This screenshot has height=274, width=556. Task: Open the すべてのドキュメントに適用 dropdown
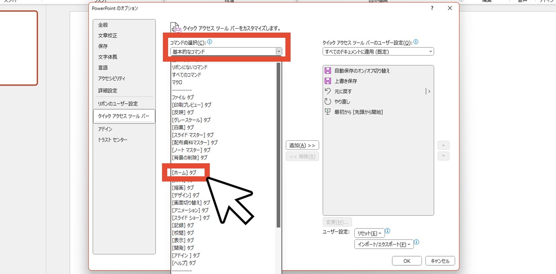[378, 52]
